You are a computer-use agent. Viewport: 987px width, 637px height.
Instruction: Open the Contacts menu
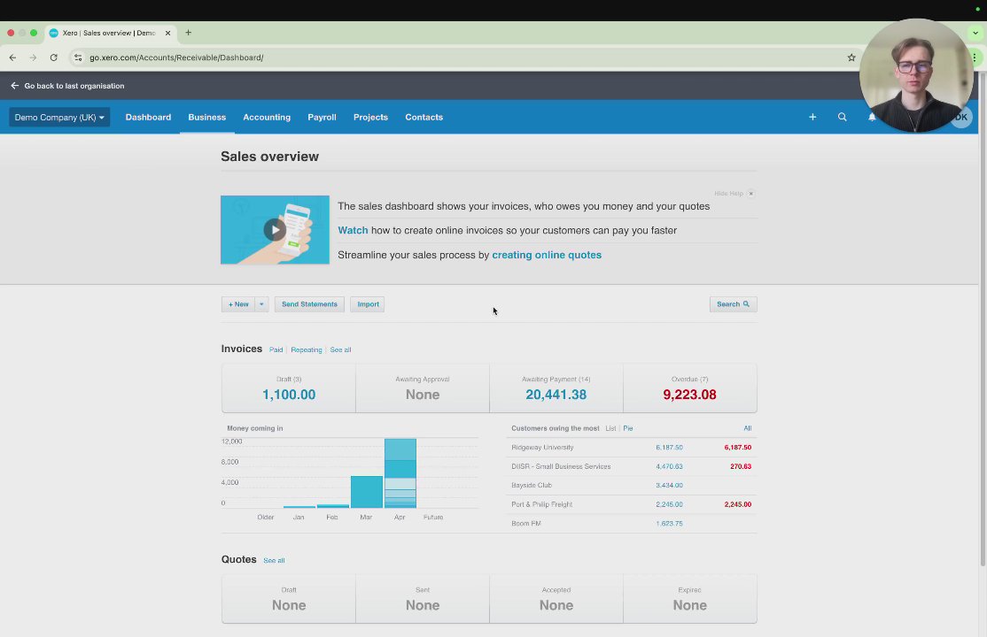[x=424, y=117]
